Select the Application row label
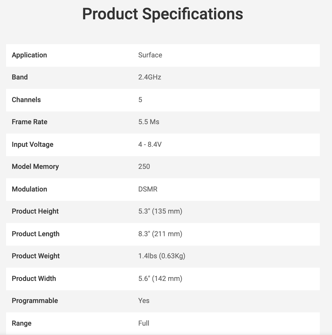Screen dimensions: 332x335 29,55
